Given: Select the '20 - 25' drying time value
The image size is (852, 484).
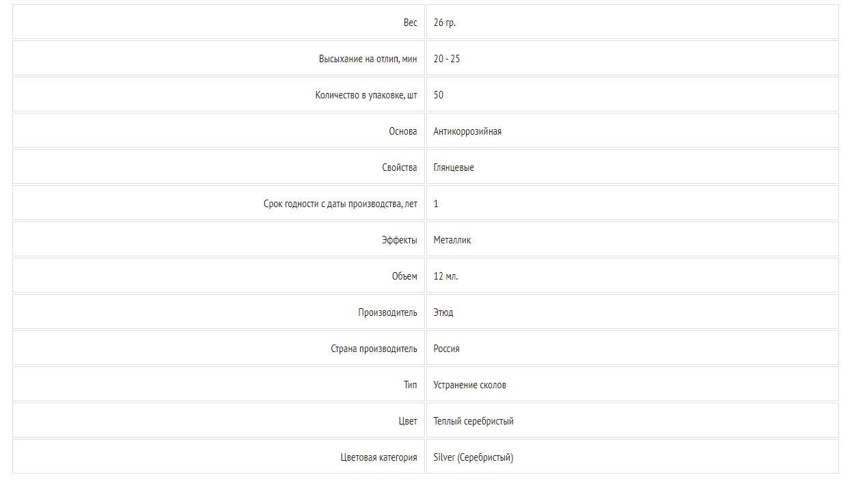Looking at the screenshot, I should (x=447, y=59).
